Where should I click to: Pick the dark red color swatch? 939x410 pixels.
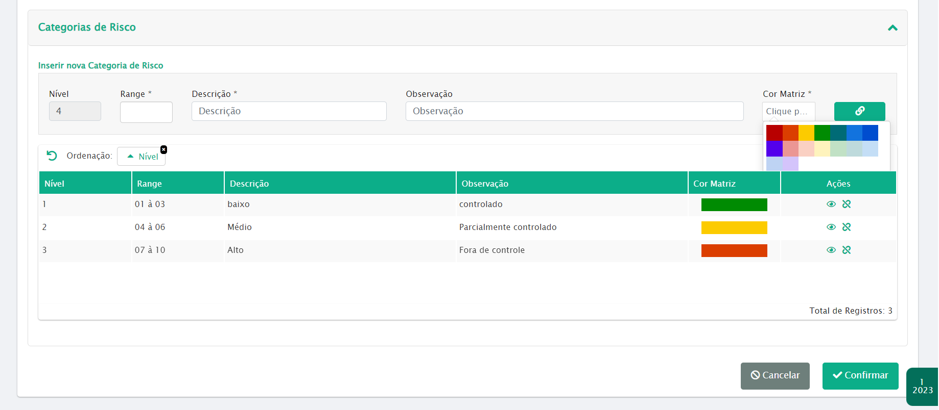point(774,133)
